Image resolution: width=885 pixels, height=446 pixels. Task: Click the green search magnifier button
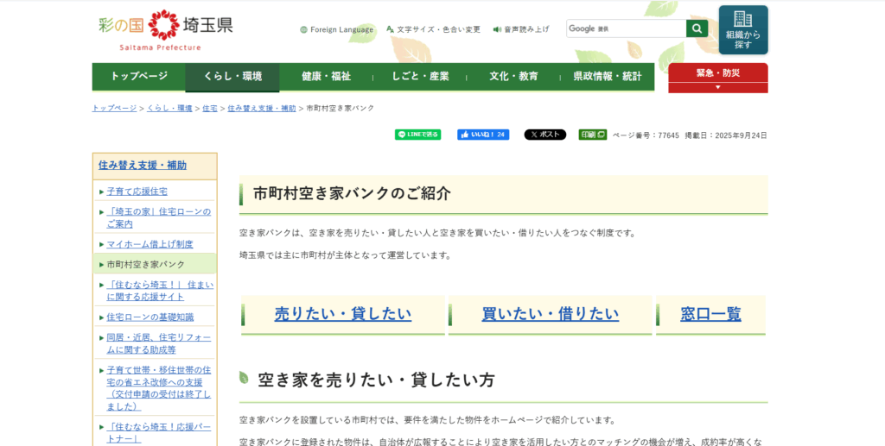pos(697,28)
